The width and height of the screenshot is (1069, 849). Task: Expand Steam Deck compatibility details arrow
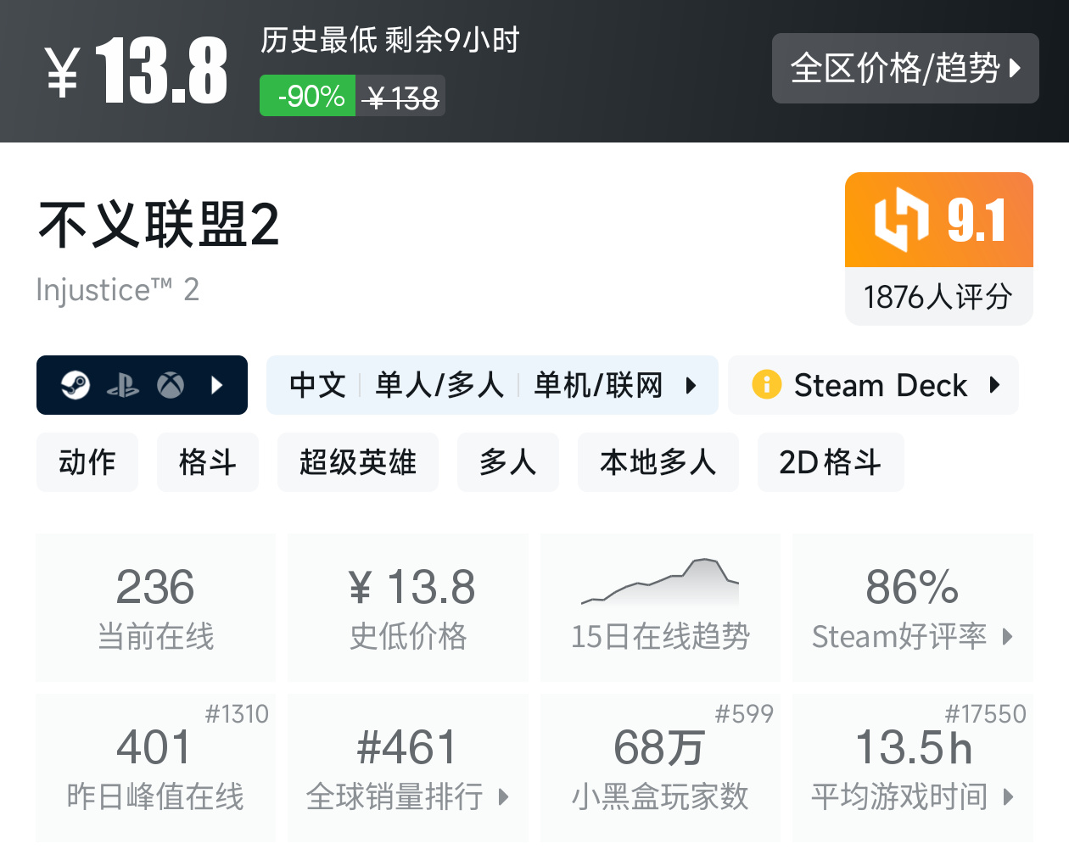(x=995, y=385)
